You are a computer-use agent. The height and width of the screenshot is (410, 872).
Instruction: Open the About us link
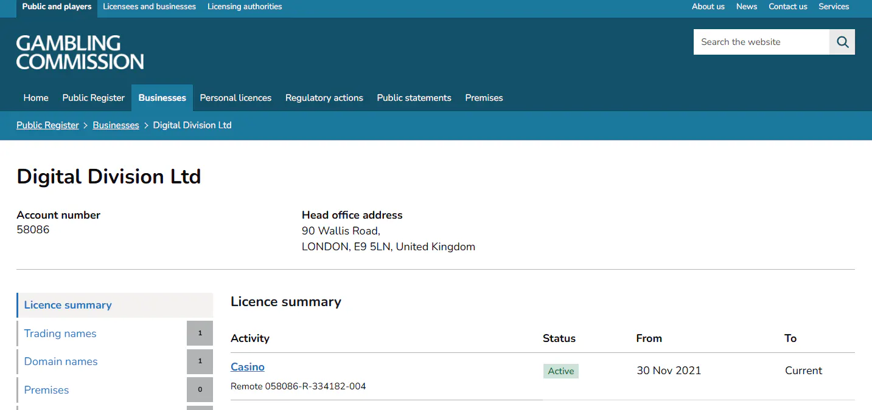708,7
